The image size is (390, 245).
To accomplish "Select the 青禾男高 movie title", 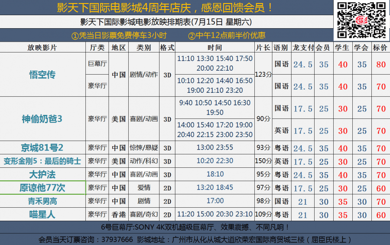I will coord(42,201).
